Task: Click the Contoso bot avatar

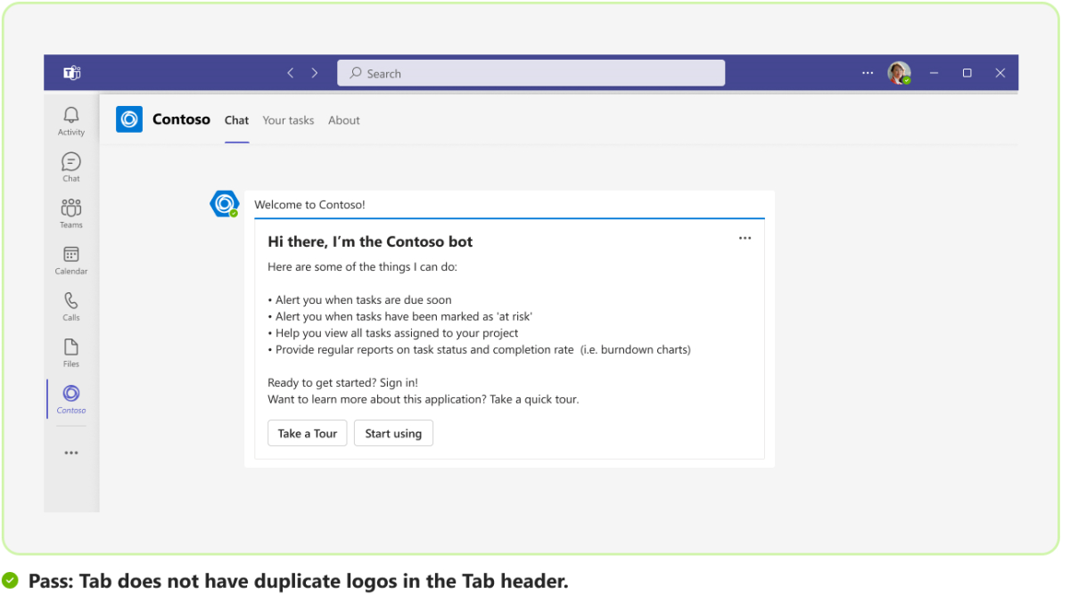Action: tap(224, 204)
